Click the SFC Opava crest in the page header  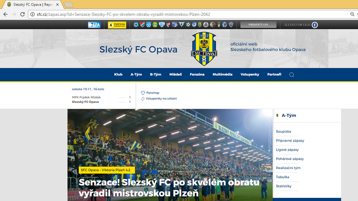(204, 48)
